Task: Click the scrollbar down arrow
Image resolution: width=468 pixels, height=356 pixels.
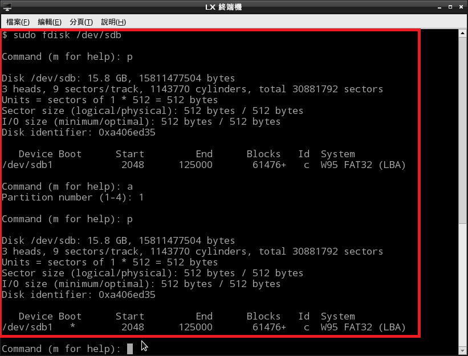Action: coord(463,350)
